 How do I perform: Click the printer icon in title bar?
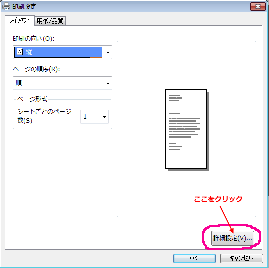tap(6, 6)
